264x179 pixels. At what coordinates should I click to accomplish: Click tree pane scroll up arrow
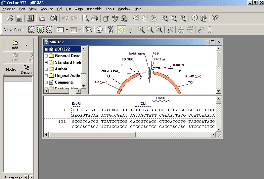83,49
